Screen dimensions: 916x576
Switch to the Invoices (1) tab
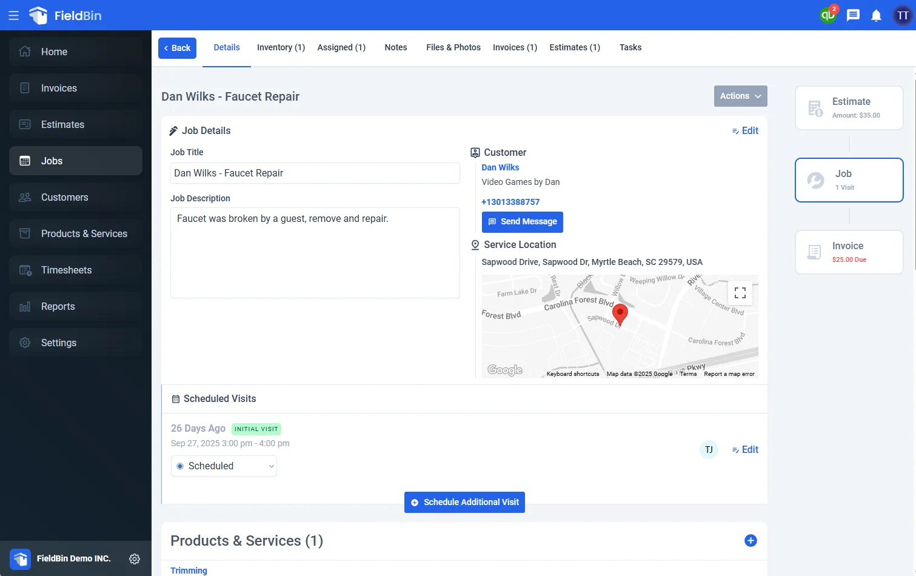click(515, 47)
